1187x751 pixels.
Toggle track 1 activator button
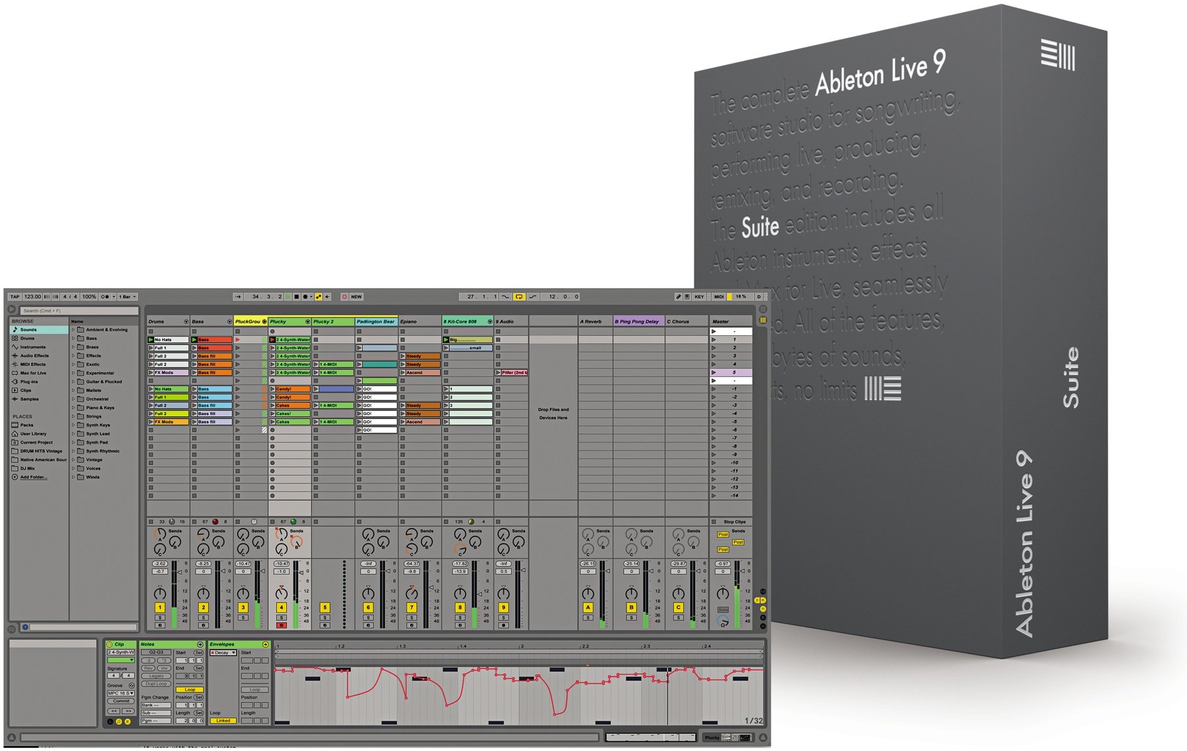(x=160, y=608)
